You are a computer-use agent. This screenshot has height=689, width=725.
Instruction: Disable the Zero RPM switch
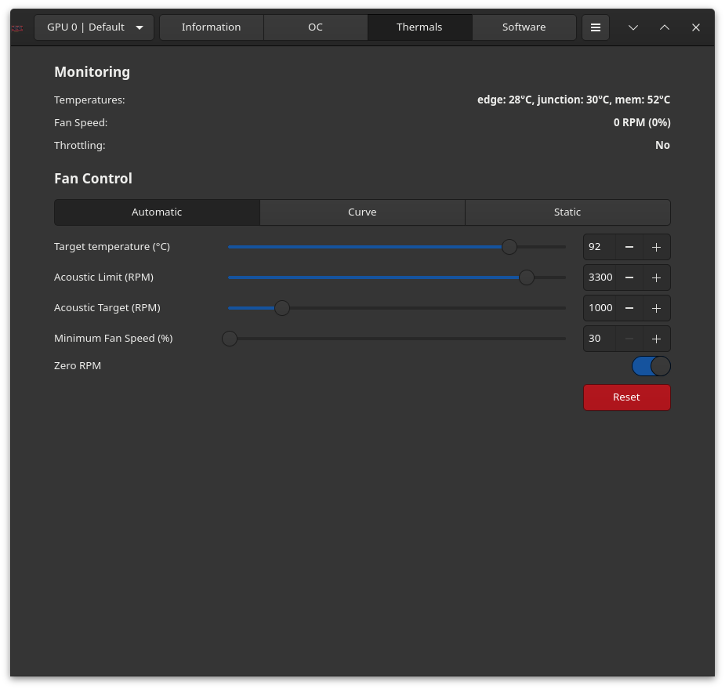(651, 366)
